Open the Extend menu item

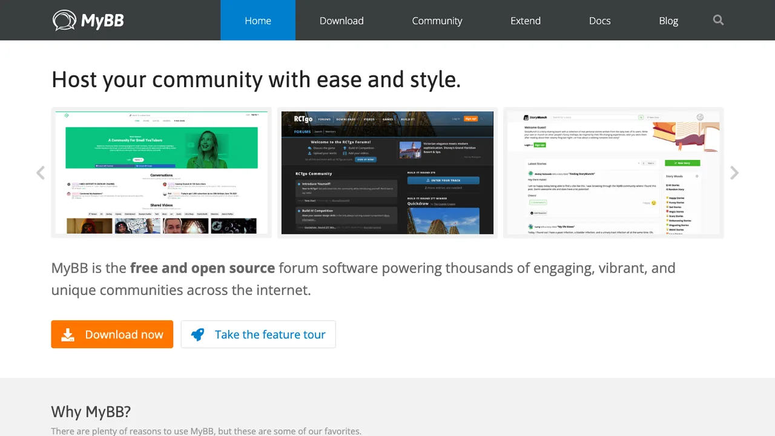point(526,21)
